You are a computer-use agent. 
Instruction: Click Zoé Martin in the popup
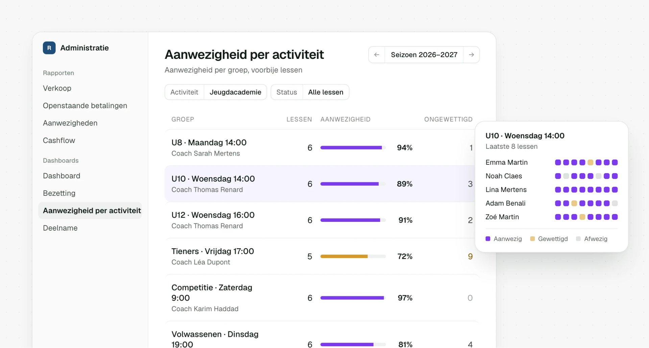502,217
